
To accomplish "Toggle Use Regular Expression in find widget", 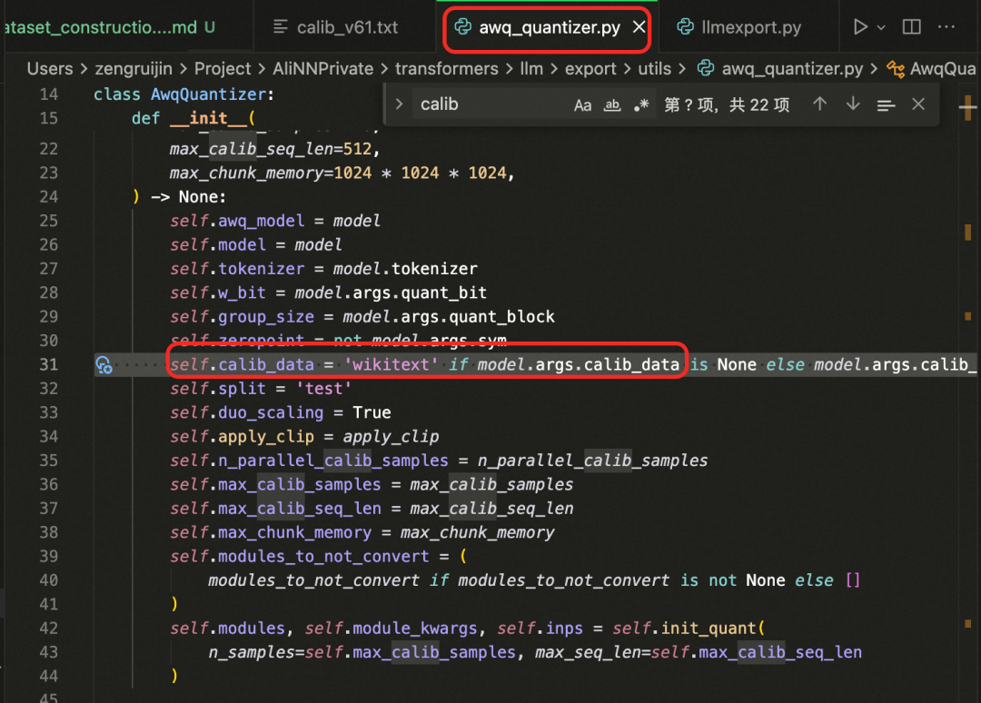I will click(641, 105).
